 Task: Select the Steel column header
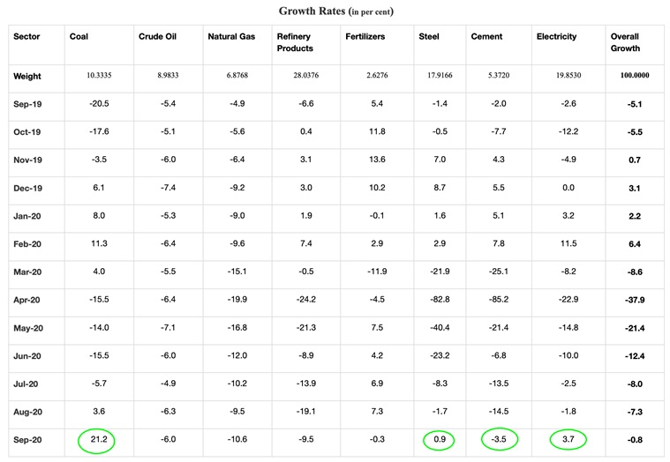(429, 37)
